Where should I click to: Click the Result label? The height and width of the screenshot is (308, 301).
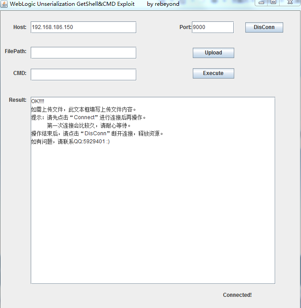(17, 100)
